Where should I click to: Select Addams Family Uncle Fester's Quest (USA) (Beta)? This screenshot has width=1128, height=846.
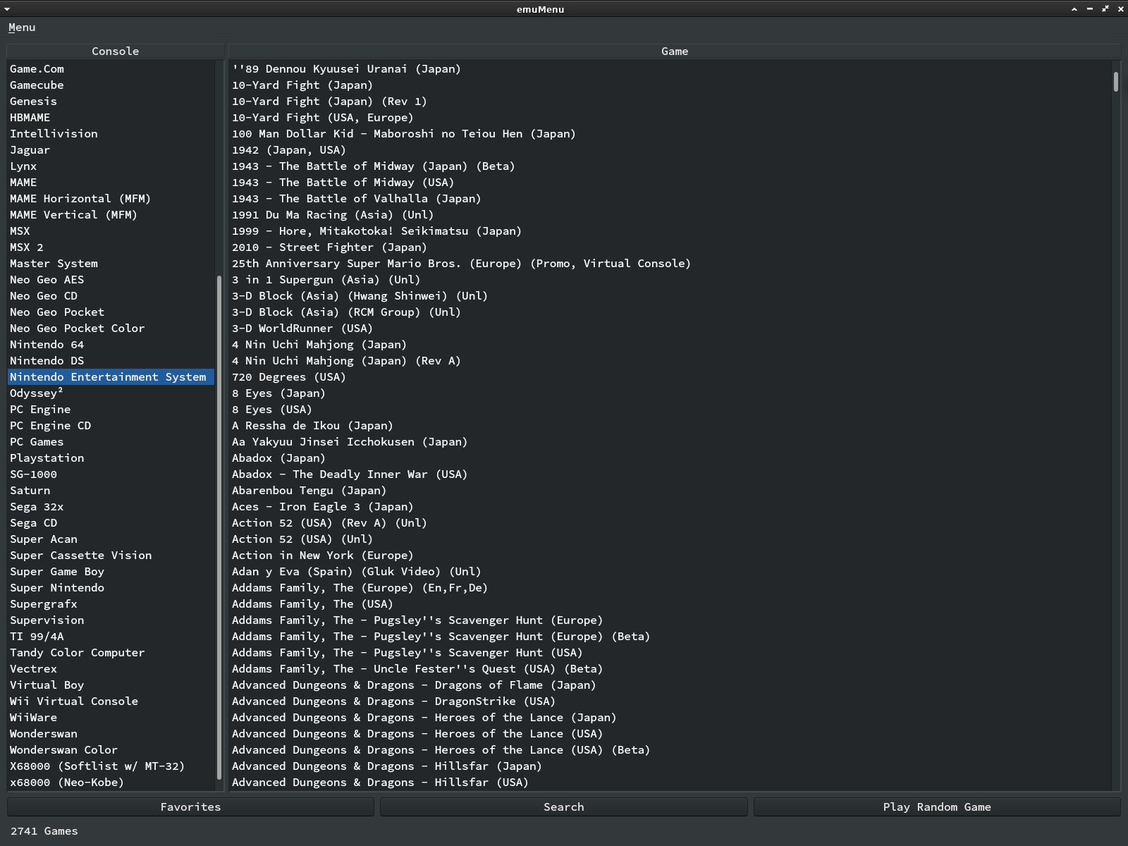point(670,669)
